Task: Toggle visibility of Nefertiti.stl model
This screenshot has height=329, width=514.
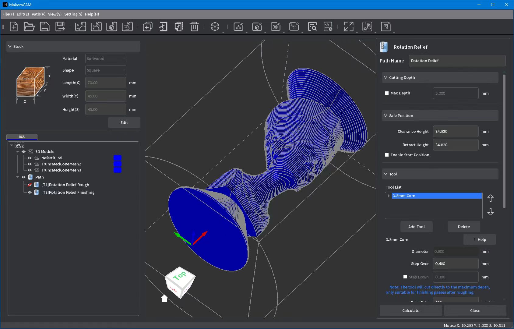Action: (30, 158)
